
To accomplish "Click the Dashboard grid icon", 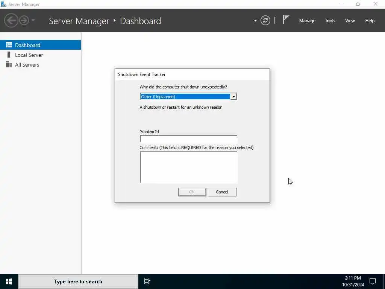I will (x=9, y=45).
